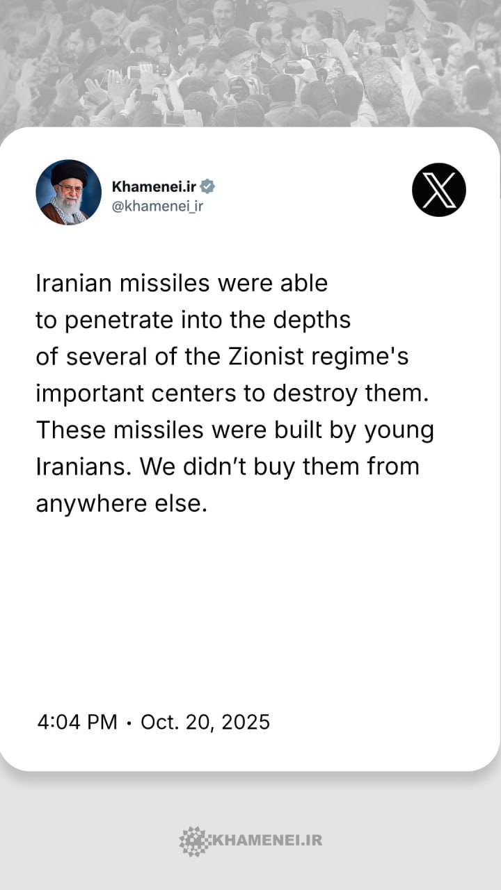Viewport: 501px width, 890px height.
Task: Click the dot separating time and date
Action: click(129, 722)
